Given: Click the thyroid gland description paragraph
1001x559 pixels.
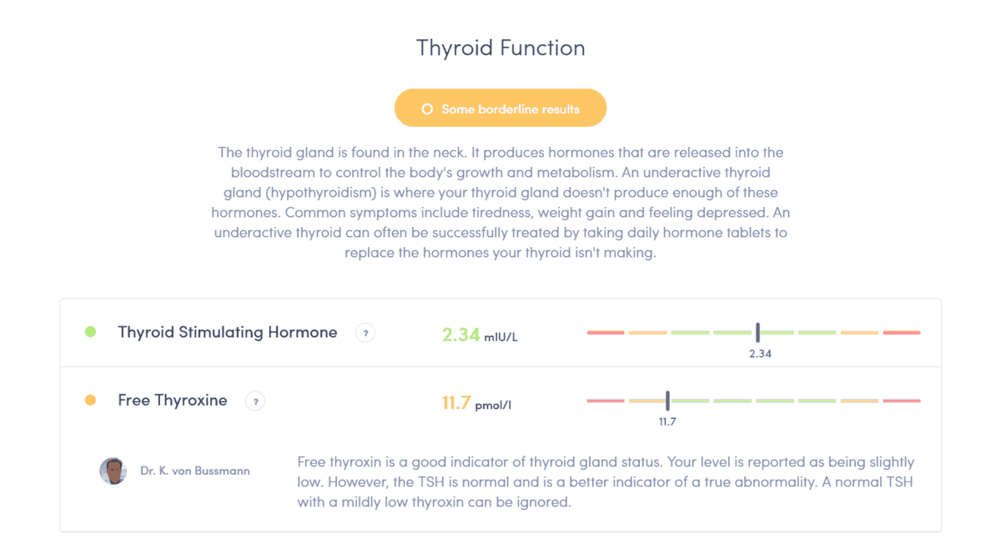Looking at the screenshot, I should tap(500, 202).
